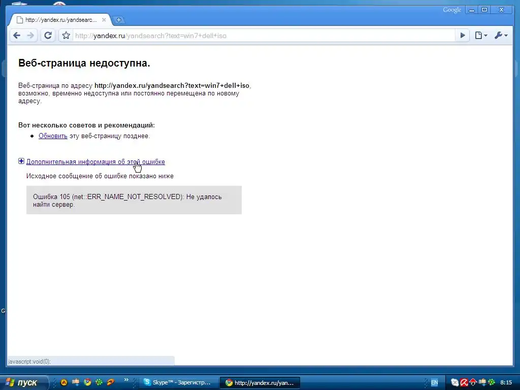Bookmark this page with the star icon
This screenshot has height=390, width=520.
(x=66, y=36)
